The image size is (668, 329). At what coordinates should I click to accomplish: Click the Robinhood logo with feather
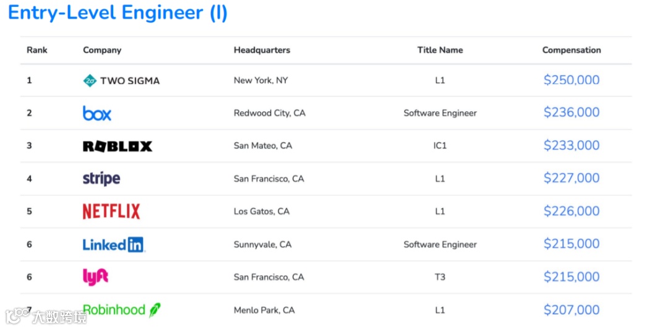coord(121,310)
